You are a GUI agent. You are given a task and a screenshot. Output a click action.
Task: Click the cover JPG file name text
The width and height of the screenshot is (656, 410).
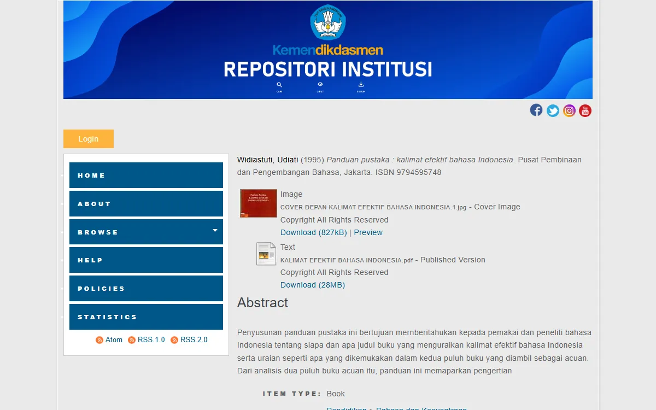pyautogui.click(x=373, y=207)
